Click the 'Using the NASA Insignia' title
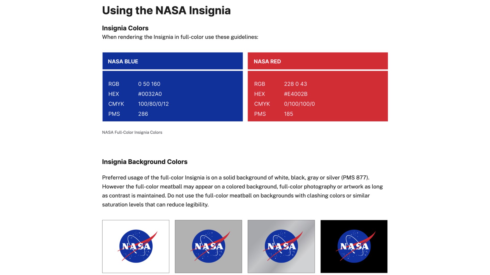The height and width of the screenshot is (275, 490). (x=166, y=10)
